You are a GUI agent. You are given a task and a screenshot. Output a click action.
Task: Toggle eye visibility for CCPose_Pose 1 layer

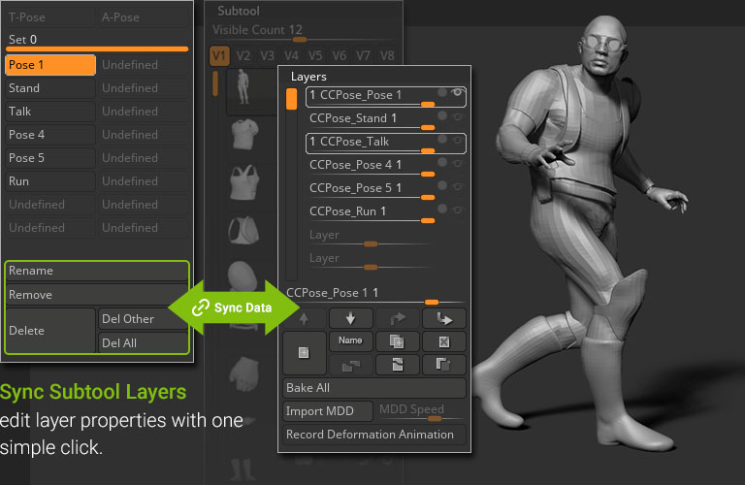tap(455, 94)
